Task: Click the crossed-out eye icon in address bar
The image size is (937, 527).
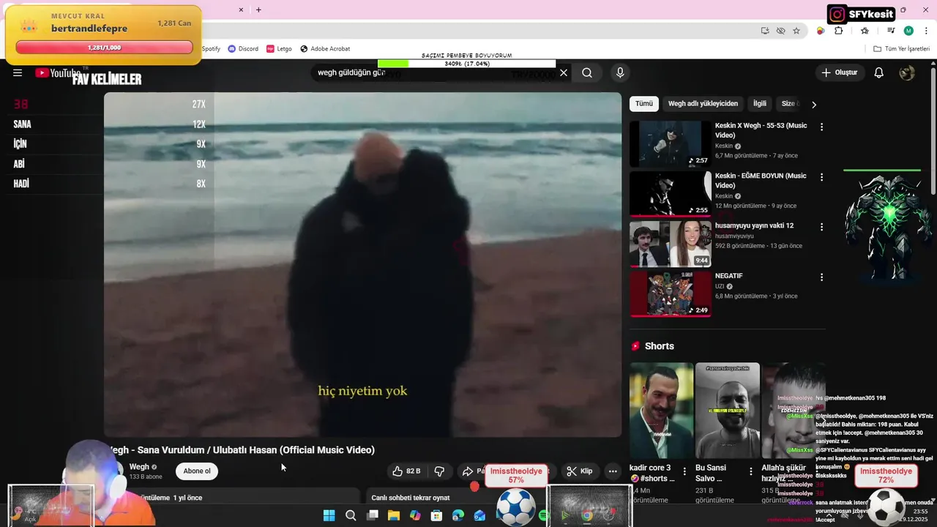Action: click(780, 31)
